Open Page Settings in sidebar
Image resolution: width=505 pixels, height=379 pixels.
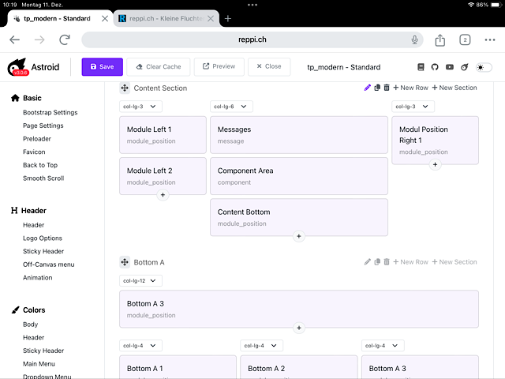click(43, 126)
